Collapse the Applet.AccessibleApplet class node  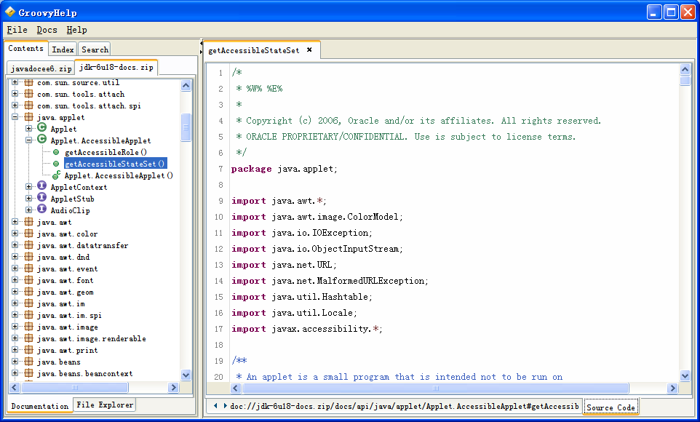(x=29, y=140)
